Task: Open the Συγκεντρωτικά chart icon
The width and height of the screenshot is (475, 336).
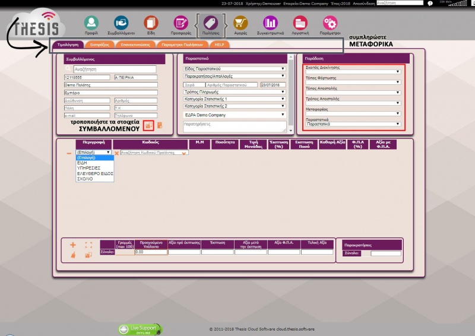Action: (271, 24)
